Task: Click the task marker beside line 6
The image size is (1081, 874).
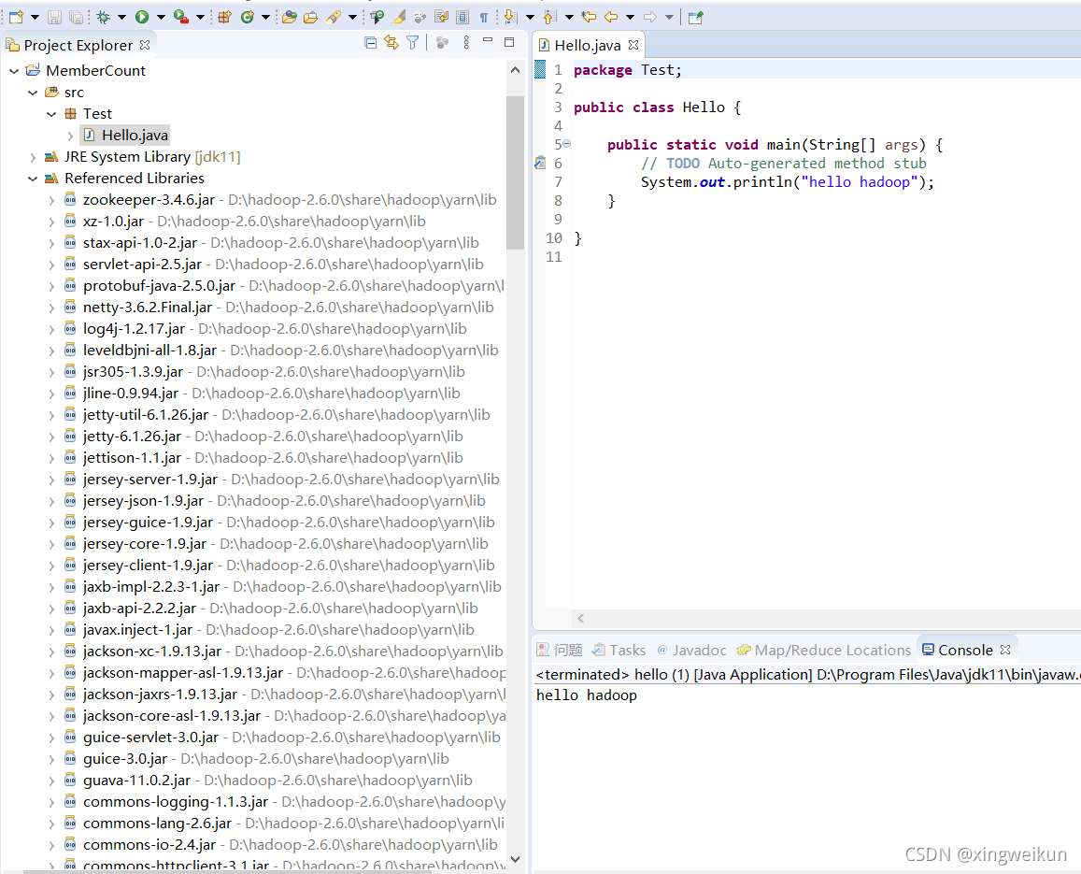Action: tap(540, 163)
